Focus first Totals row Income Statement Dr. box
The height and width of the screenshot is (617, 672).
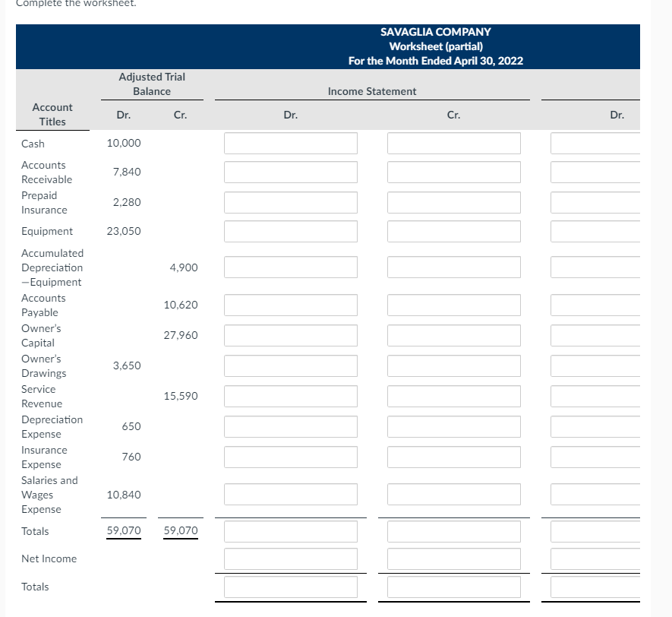click(291, 531)
